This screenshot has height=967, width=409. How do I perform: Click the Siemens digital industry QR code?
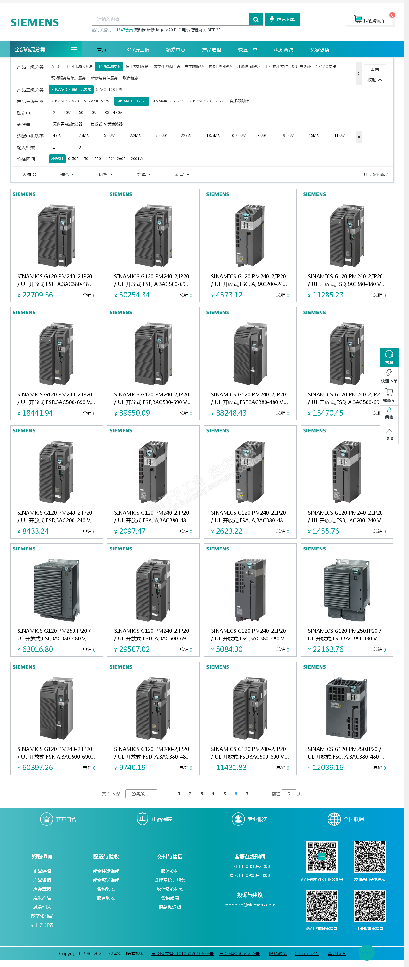(x=322, y=856)
